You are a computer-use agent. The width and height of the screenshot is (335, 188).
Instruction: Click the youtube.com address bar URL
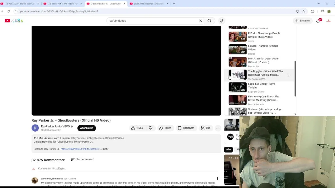pyautogui.click(x=59, y=11)
